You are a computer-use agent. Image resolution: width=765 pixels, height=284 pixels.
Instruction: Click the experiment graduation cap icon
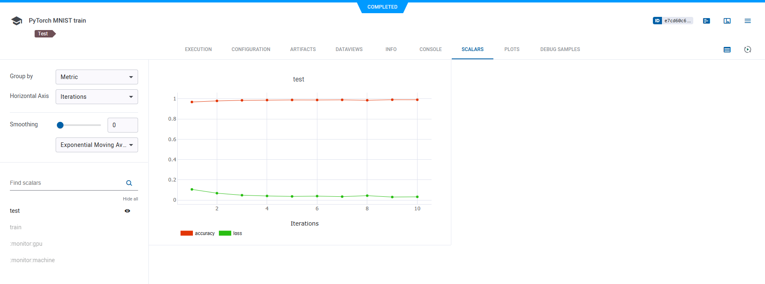click(x=16, y=21)
